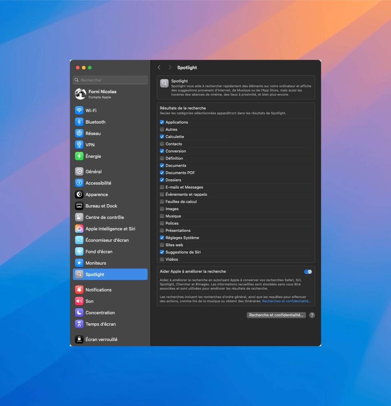The width and height of the screenshot is (391, 406).
Task: Enable Images category checkbox
Action: [x=162, y=209]
